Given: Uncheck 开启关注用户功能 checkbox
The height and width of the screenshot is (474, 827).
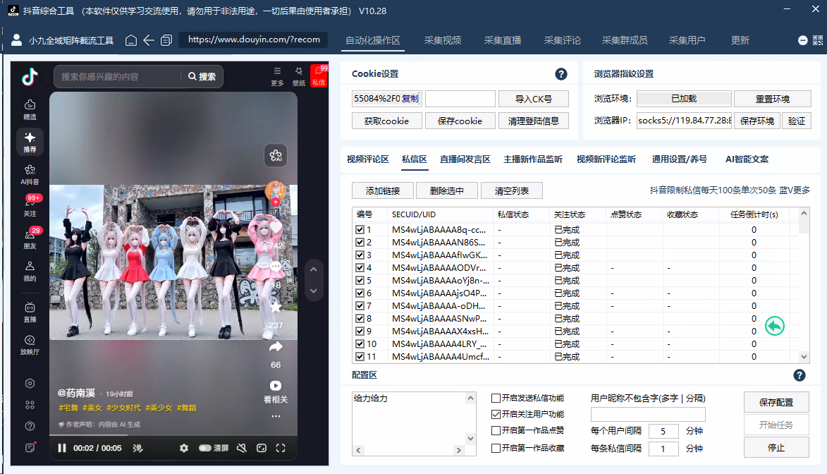Looking at the screenshot, I should tap(496, 415).
